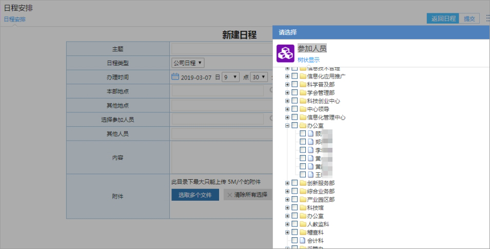The width and height of the screenshot is (490, 249).
Task: Open the minute dropdown showing 30
Action: pyautogui.click(x=259, y=77)
